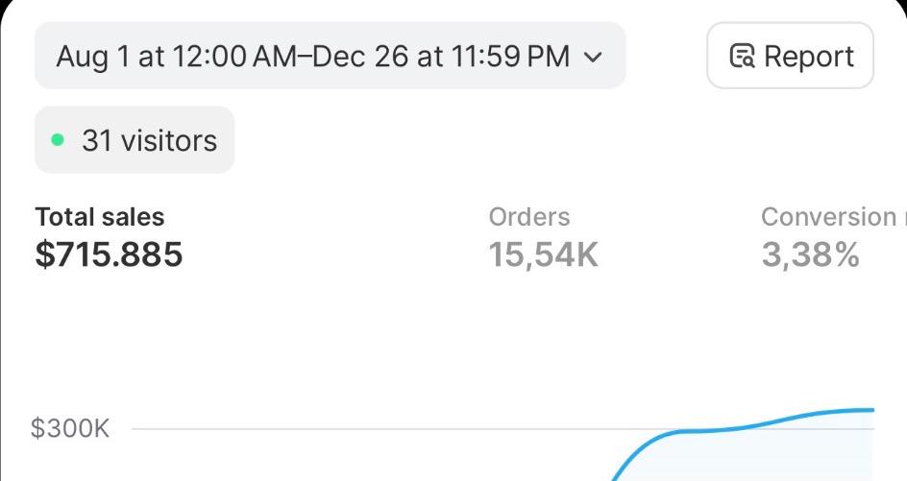The image size is (907, 481).
Task: Click the magnifier report icon
Action: coord(742,56)
